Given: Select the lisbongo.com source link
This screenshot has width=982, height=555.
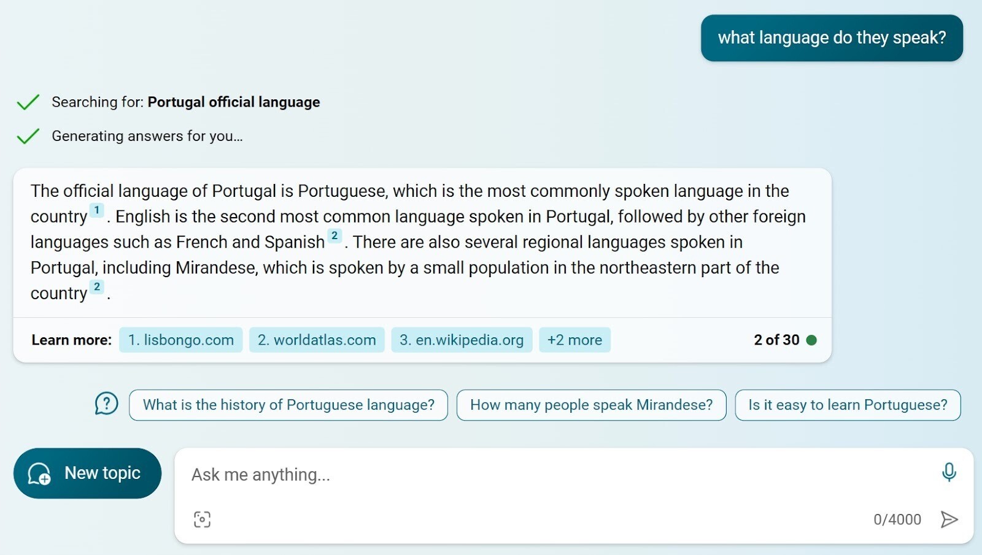Looking at the screenshot, I should 181,339.
